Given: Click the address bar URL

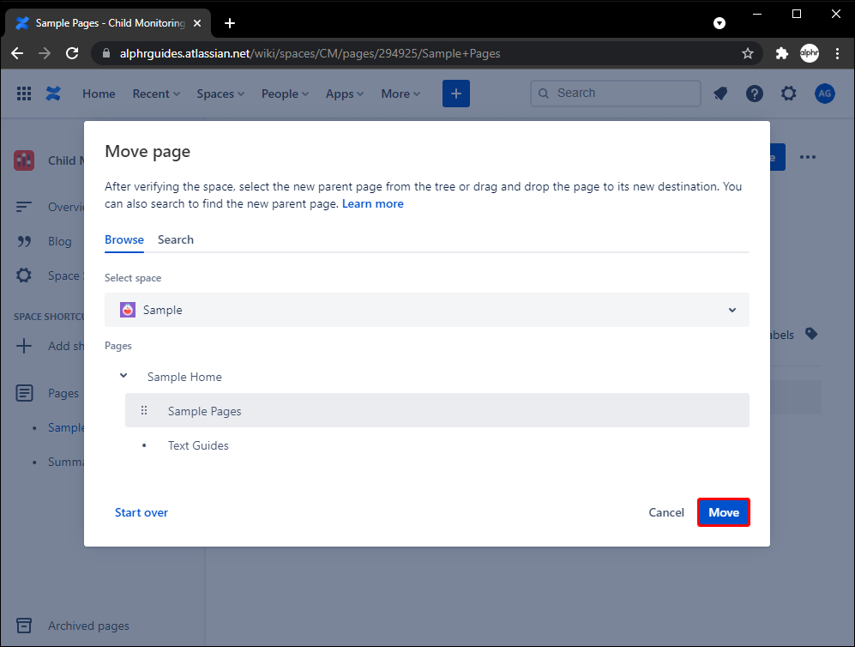Looking at the screenshot, I should 310,53.
